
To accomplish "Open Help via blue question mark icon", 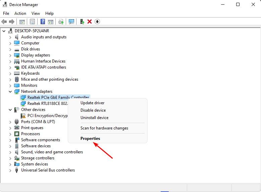I will tap(43, 22).
